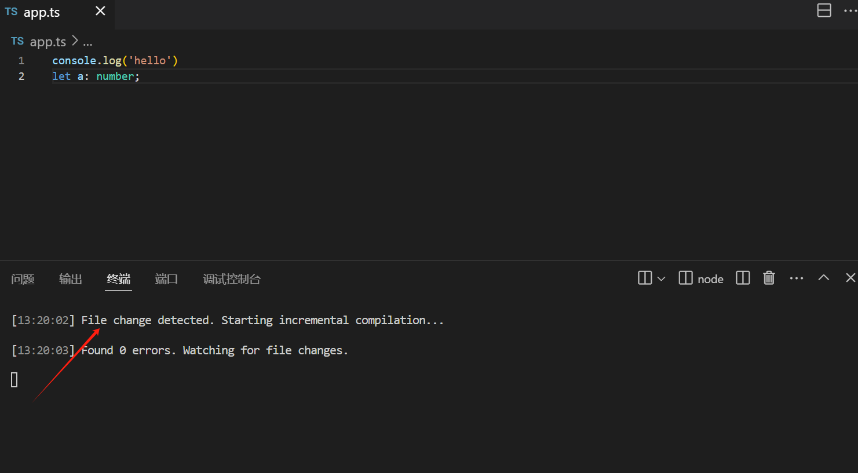Click line number 2 in the gutter
The width and height of the screenshot is (858, 473).
[x=21, y=76]
